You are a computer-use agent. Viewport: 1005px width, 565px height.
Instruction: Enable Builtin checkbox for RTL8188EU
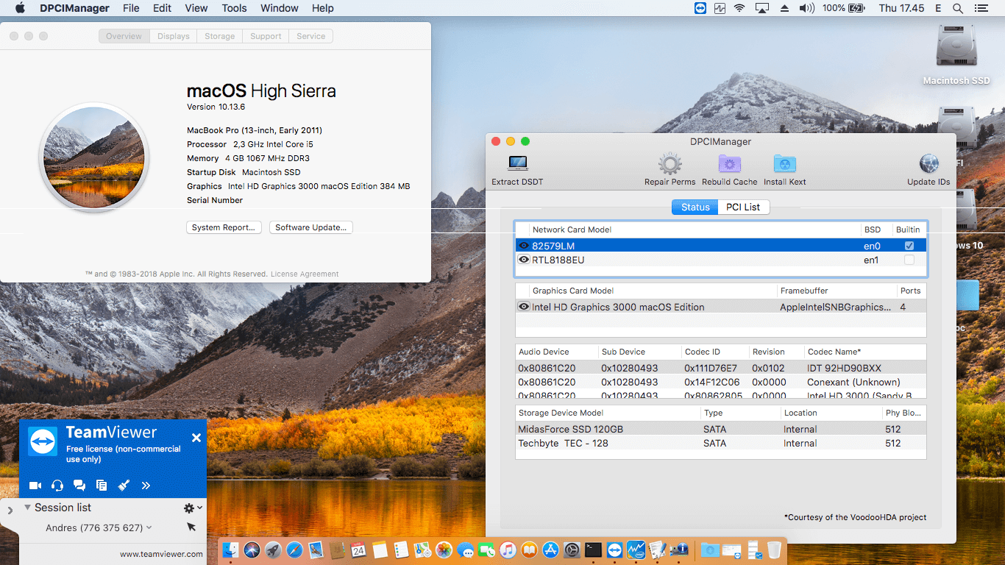tap(909, 260)
